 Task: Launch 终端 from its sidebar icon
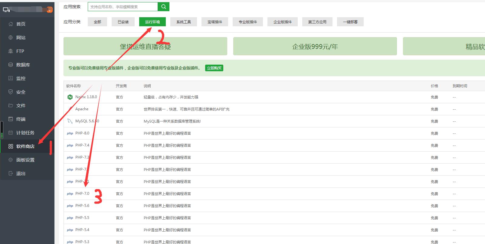[x=11, y=119]
